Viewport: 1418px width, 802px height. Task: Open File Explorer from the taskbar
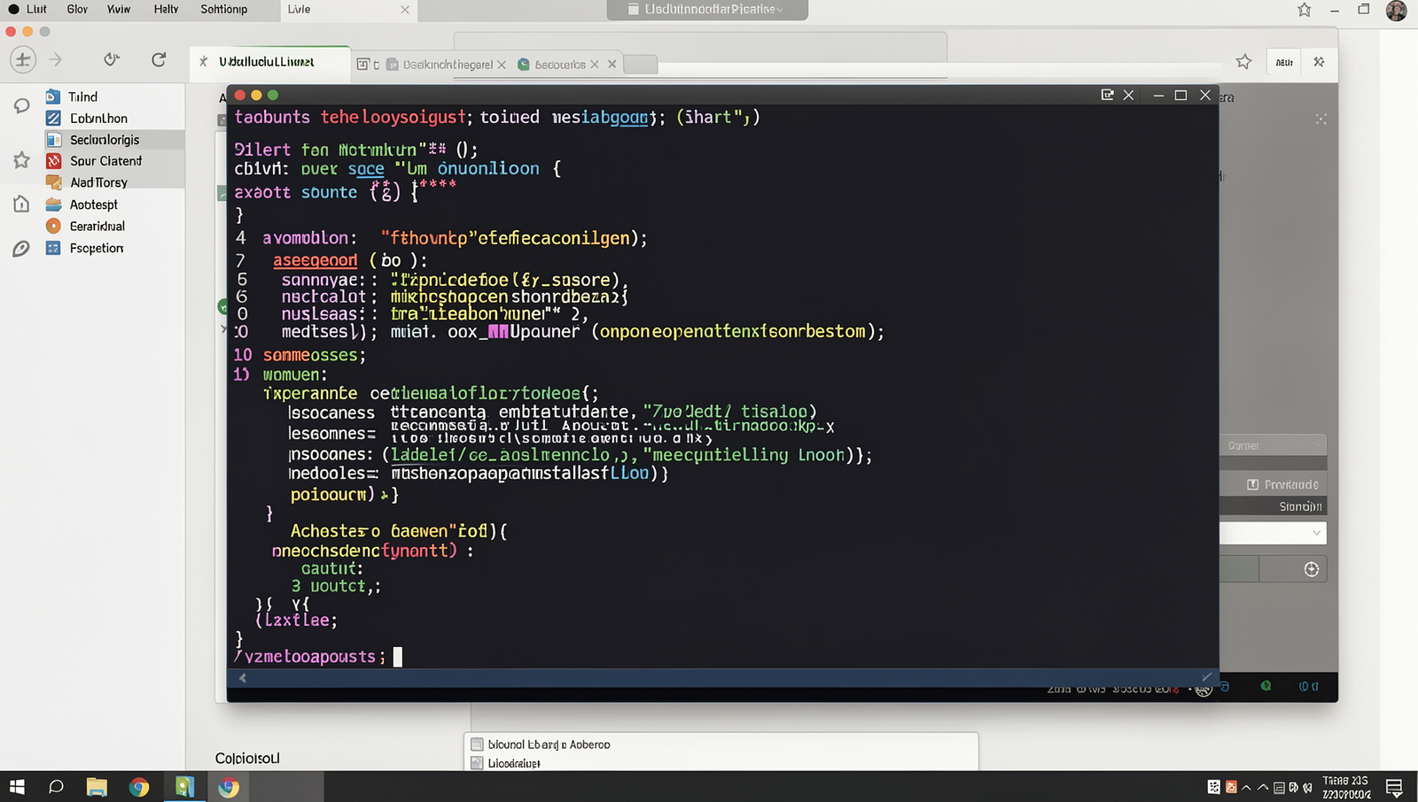97,787
